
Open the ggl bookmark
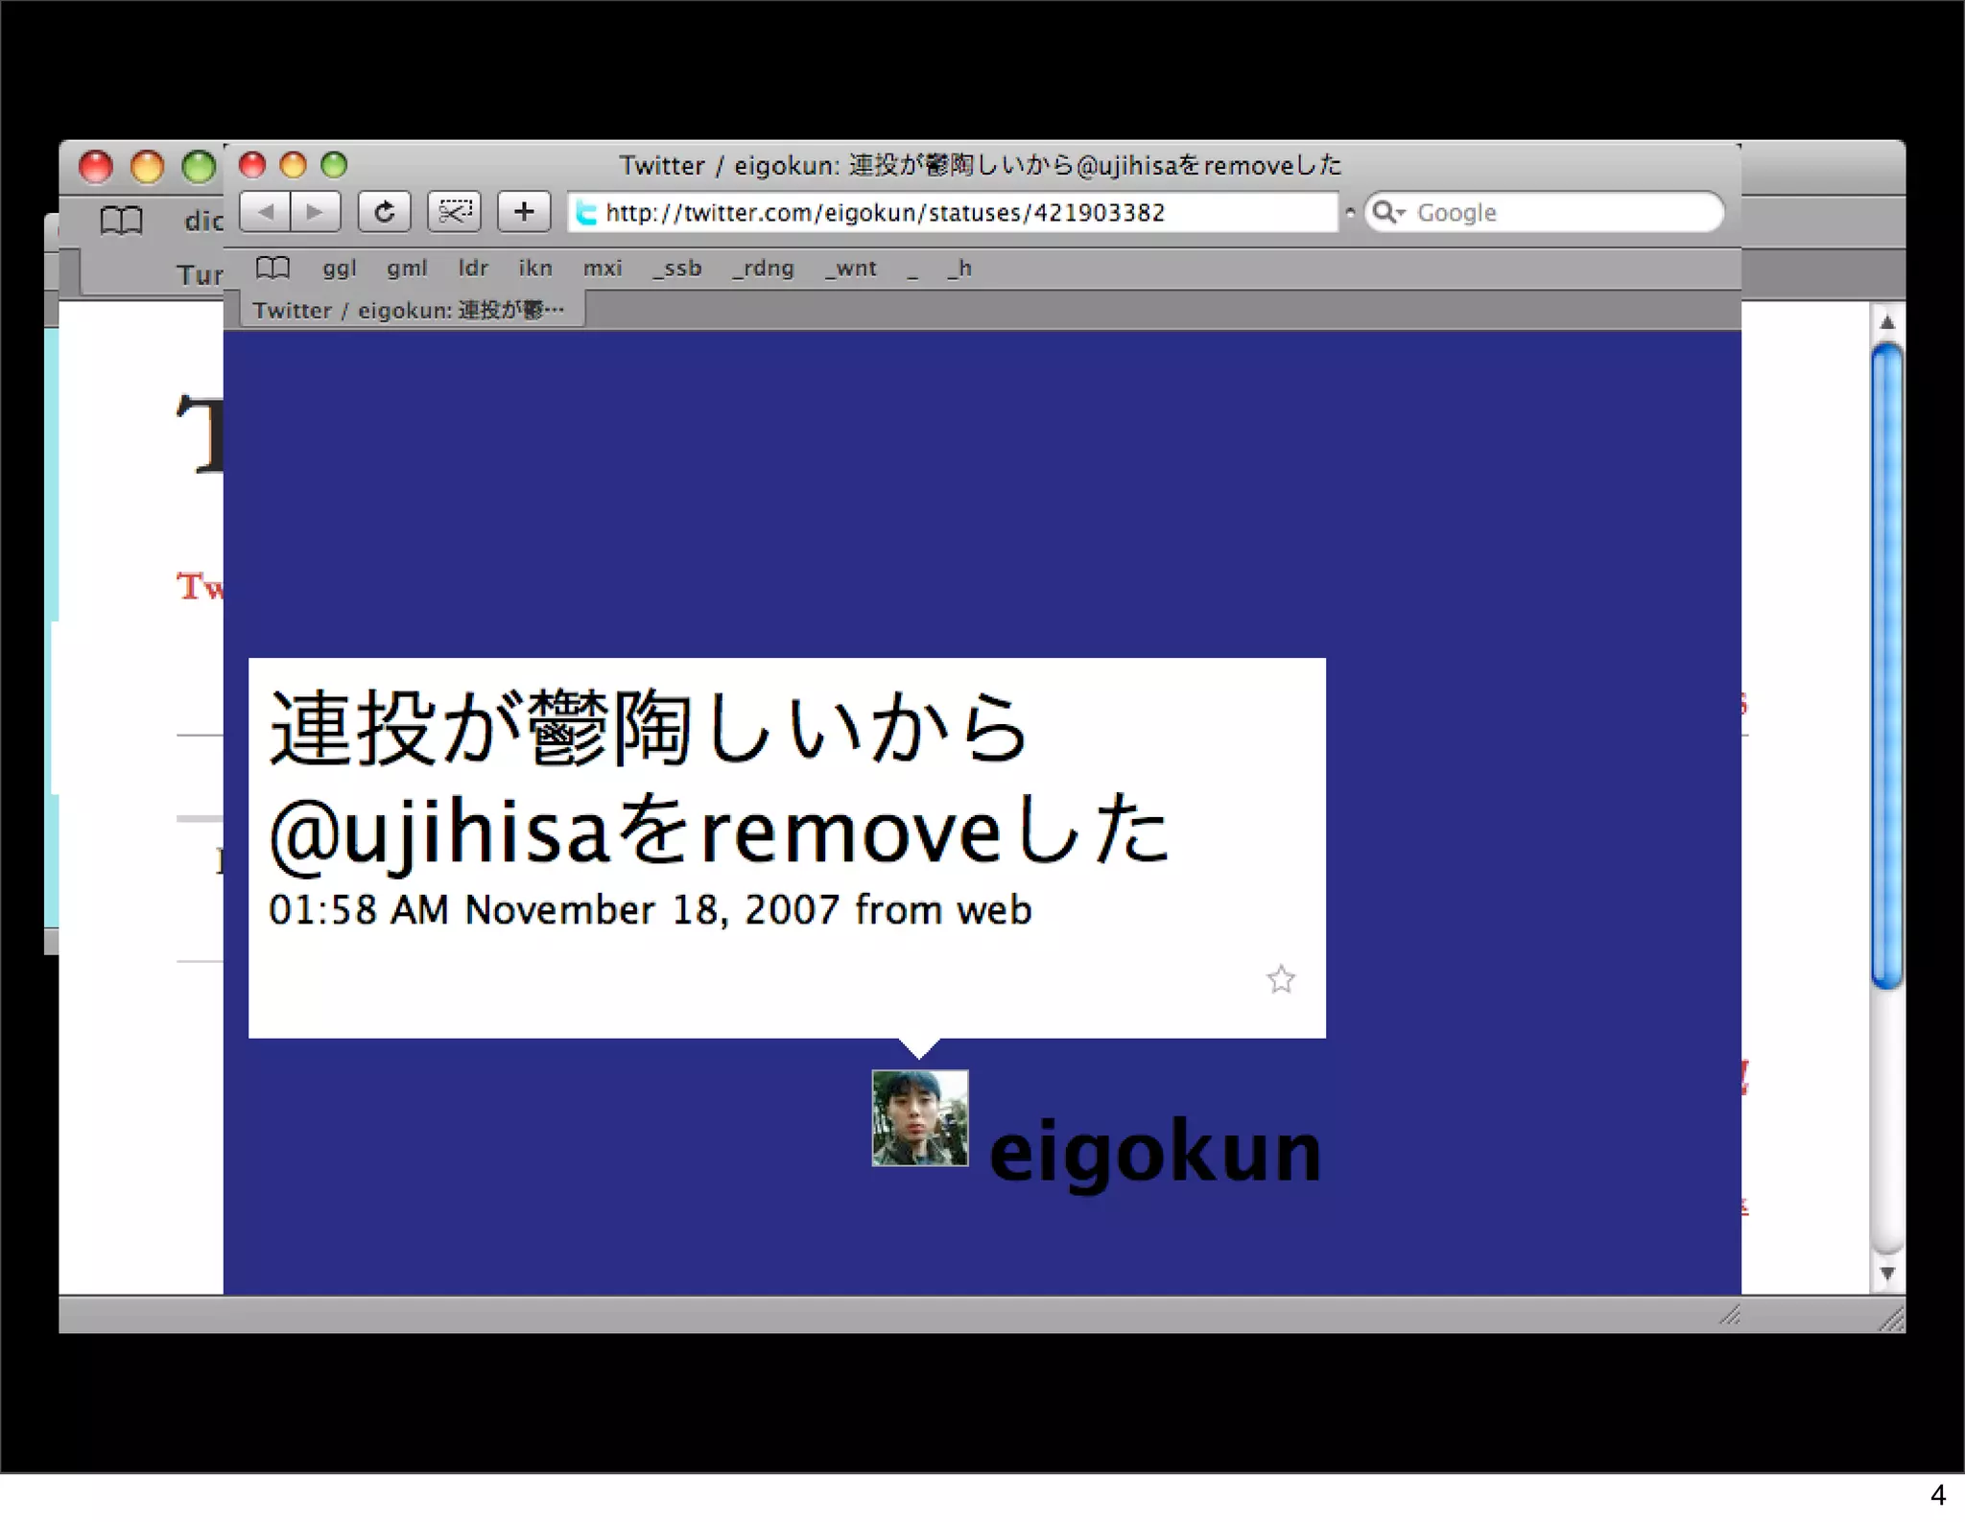(x=339, y=269)
